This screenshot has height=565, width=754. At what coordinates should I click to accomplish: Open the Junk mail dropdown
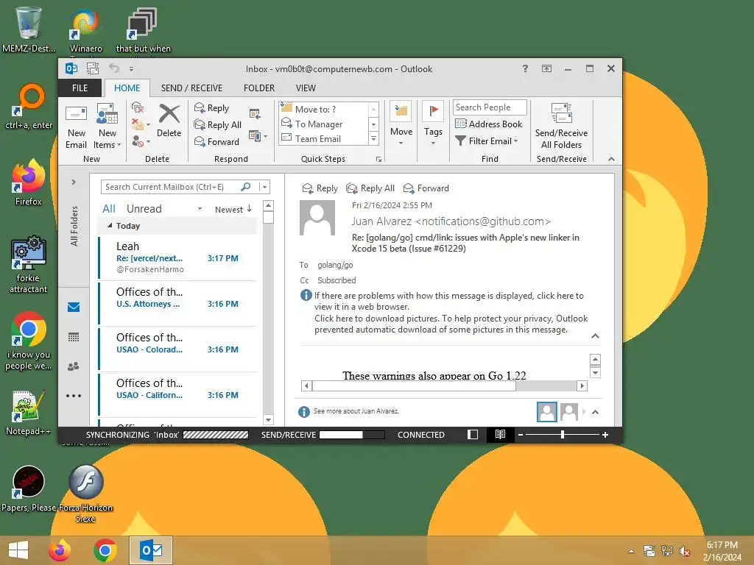141,141
